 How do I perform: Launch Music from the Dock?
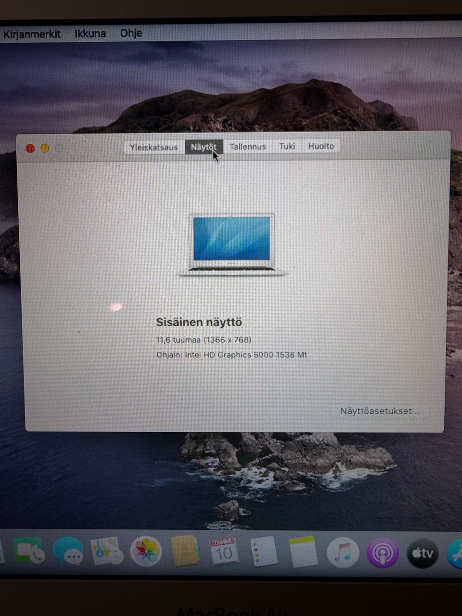tap(343, 552)
